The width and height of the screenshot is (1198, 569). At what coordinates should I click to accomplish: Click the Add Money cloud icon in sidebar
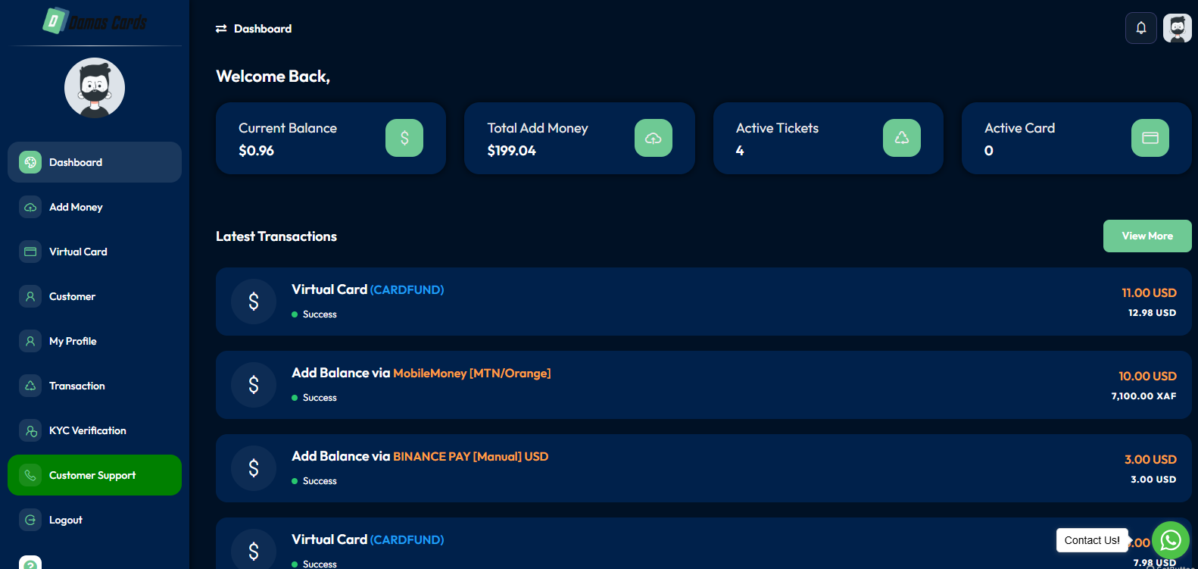coord(30,207)
